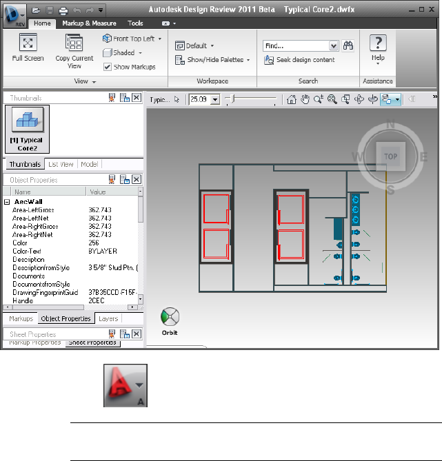Open the Show/Hide Palettes dropdown
Viewport: 442px width, 461px height.
(x=212, y=60)
